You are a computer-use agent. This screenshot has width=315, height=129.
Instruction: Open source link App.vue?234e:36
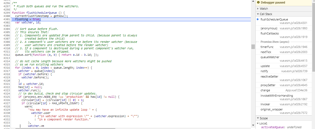(296, 90)
